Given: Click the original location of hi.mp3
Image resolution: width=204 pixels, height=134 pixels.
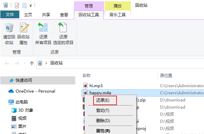Looking at the screenshot, I should 182,86.
